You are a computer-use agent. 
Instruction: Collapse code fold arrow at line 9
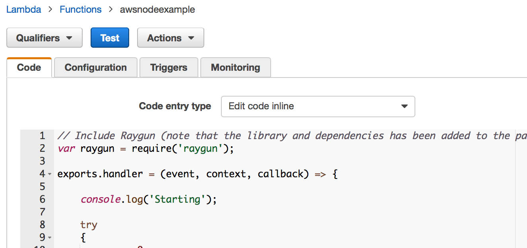click(50, 238)
